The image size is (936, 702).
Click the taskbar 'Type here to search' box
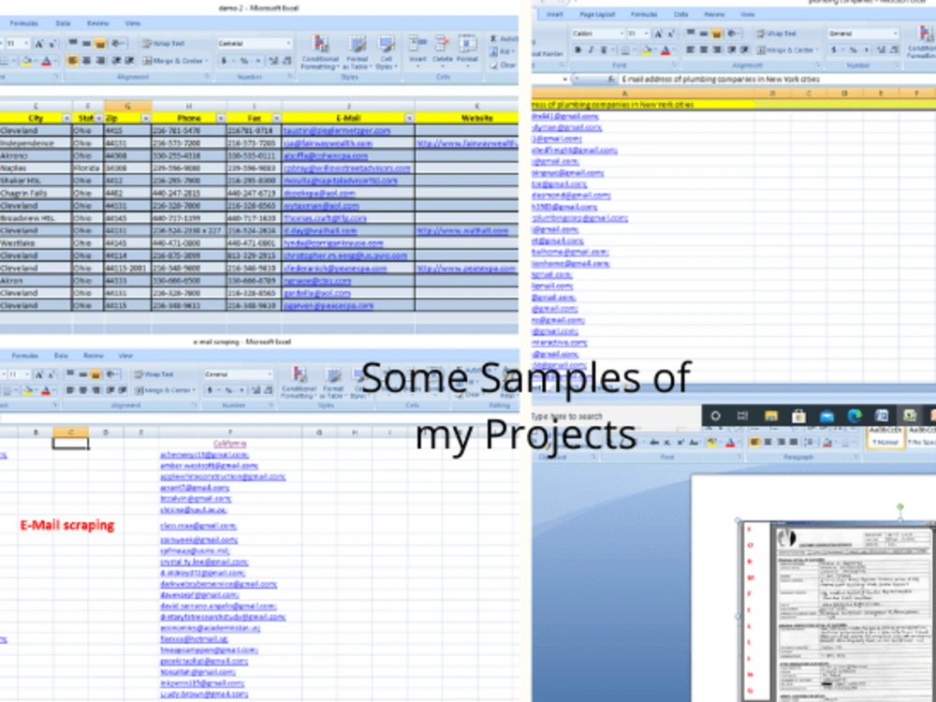point(615,417)
